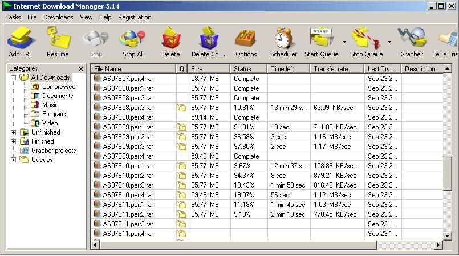Open the Scheduler clock icon
The height and width of the screenshot is (256, 459).
[283, 39]
